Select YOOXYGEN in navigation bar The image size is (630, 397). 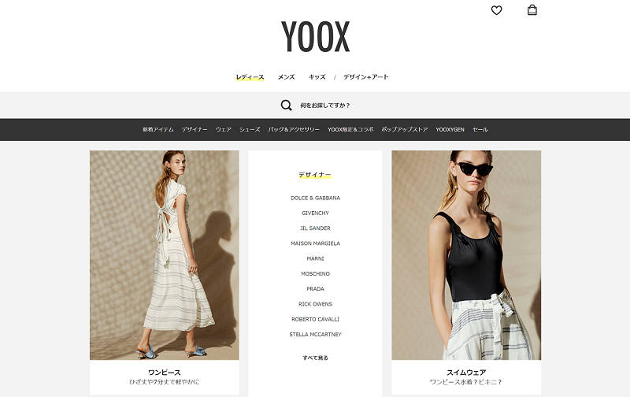click(450, 129)
